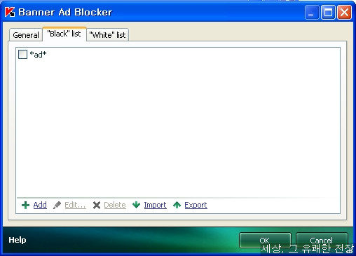The image size is (356, 256).
Task: Click the green up-arrow Export icon
Action: tap(177, 205)
